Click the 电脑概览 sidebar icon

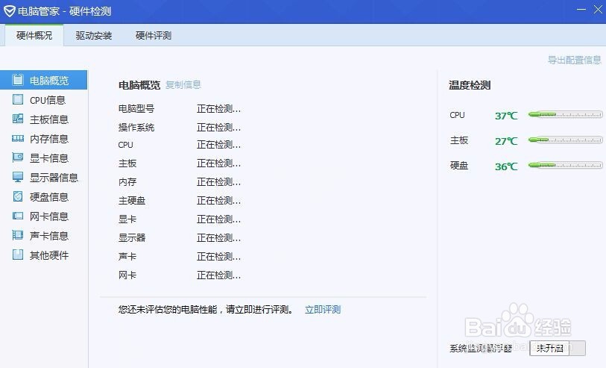(18, 80)
